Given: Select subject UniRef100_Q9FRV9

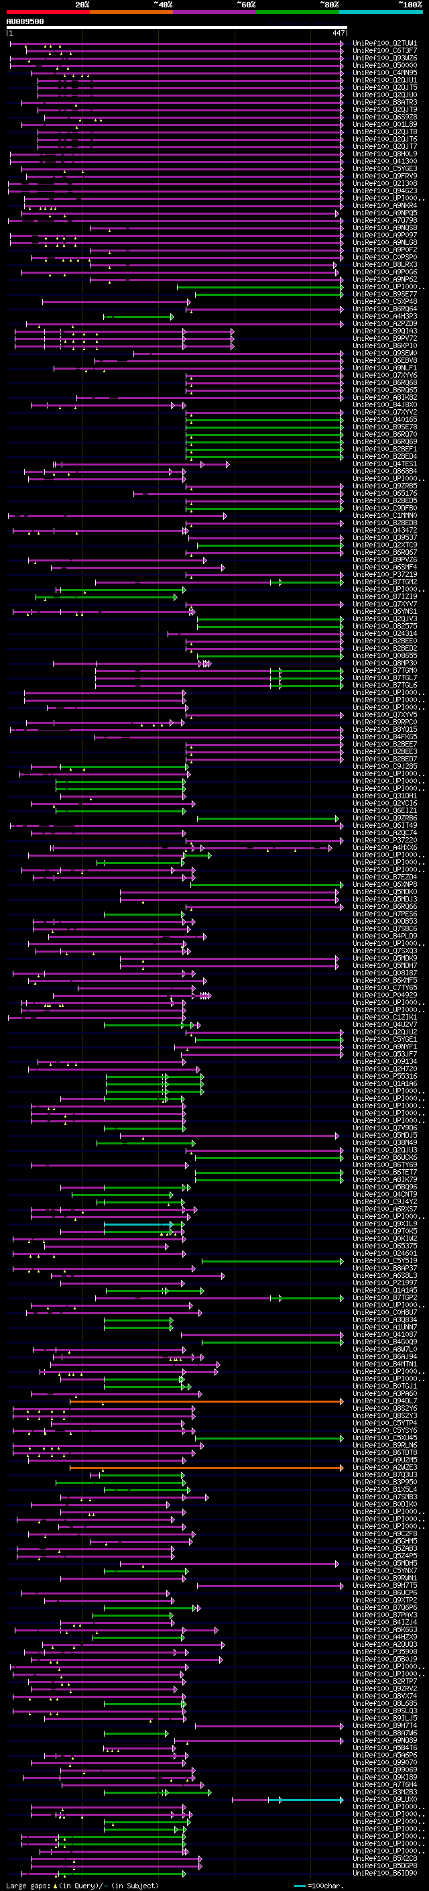Looking at the screenshot, I should [385, 176].
